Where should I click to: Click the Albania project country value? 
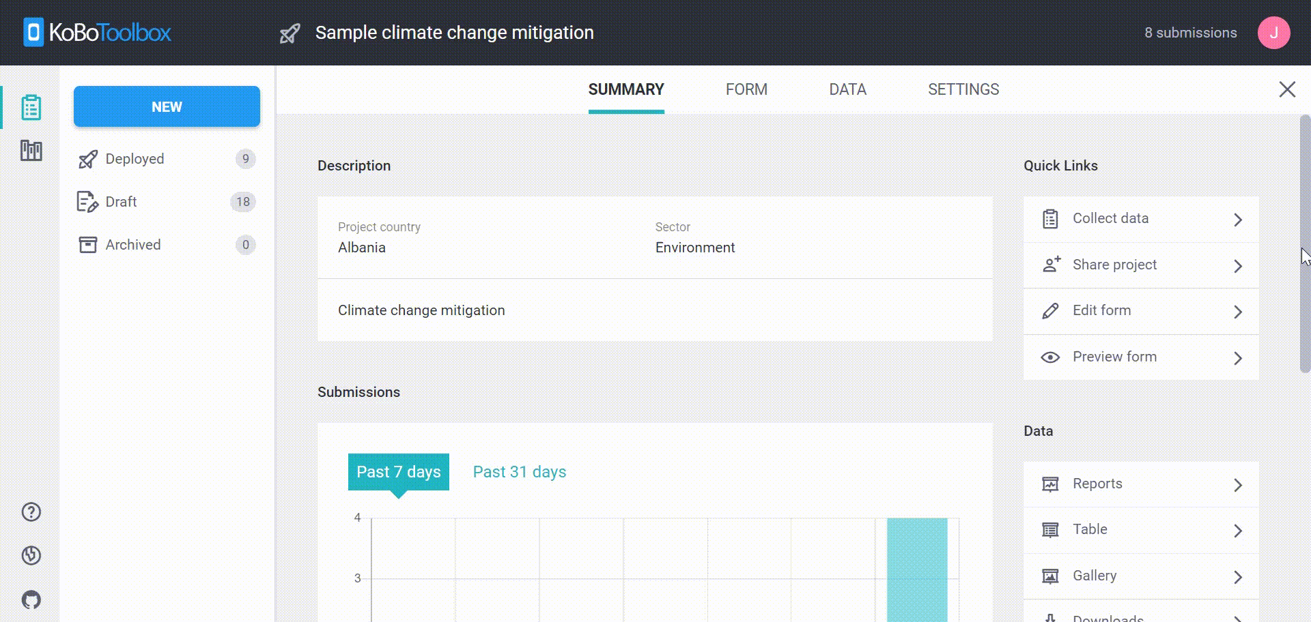(362, 248)
